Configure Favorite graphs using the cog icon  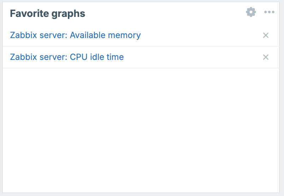click(x=251, y=12)
